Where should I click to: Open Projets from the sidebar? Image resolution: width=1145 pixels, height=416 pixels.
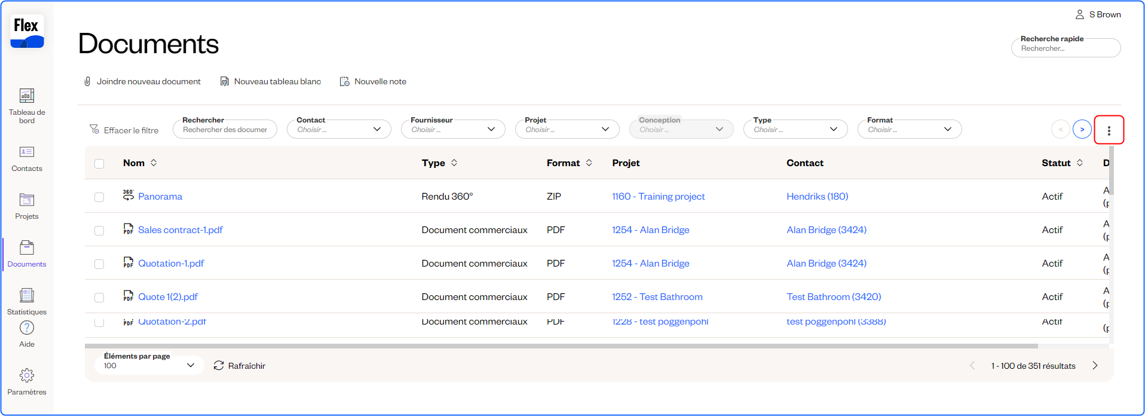click(27, 200)
